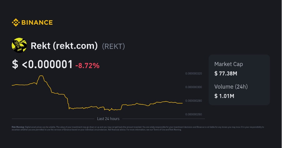Image resolution: width=282 pixels, height=148 pixels.
Task: Click the peak of the price chart line
Action: coord(41,76)
